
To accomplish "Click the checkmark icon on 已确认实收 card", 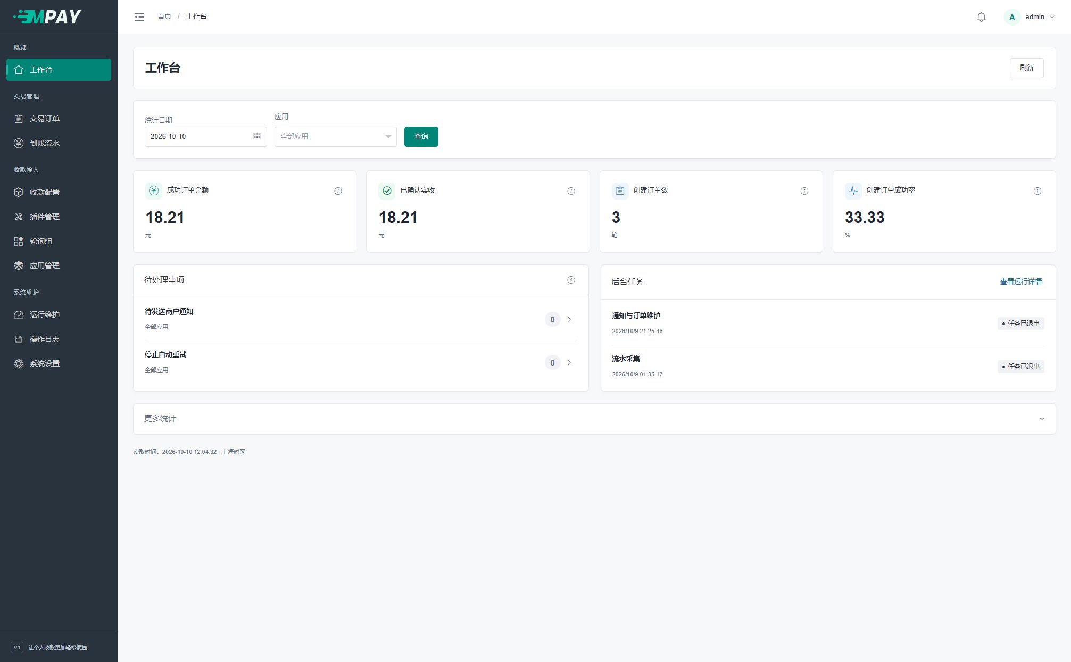I will tap(387, 191).
